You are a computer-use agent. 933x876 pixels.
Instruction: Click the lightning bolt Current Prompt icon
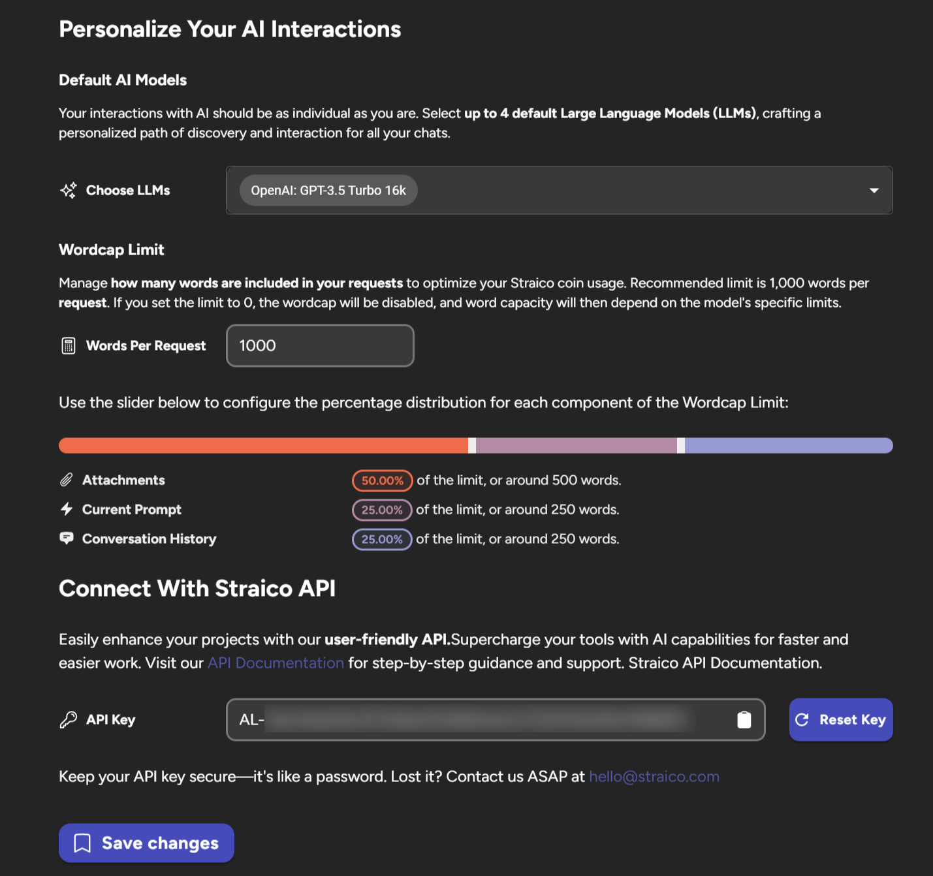pyautogui.click(x=67, y=509)
